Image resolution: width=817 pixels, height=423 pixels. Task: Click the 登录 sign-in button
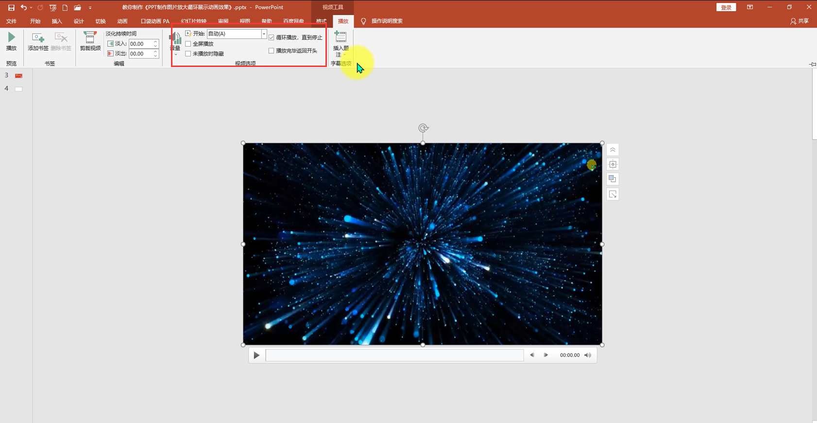point(726,7)
